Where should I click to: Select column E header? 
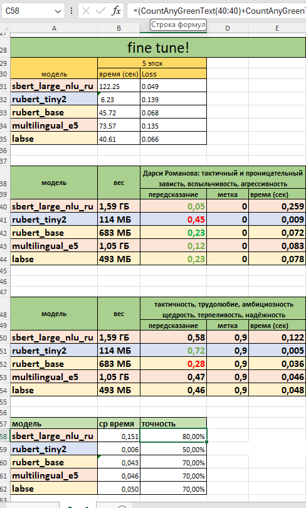click(277, 28)
